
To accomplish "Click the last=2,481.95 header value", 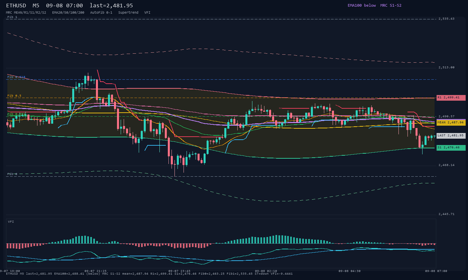I will (x=111, y=6).
